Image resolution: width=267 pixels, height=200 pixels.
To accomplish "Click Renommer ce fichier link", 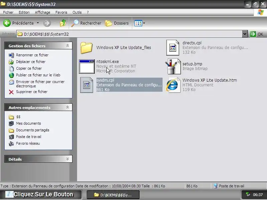I will (32, 55).
